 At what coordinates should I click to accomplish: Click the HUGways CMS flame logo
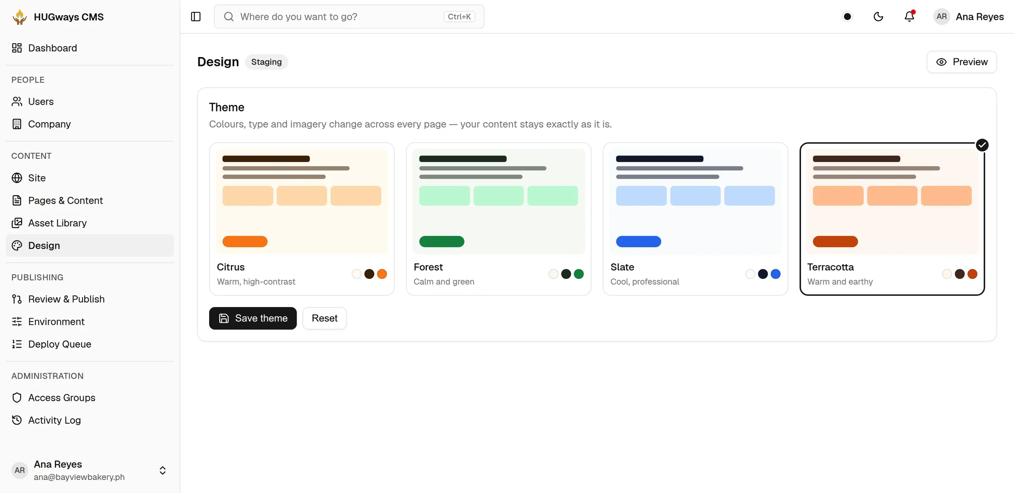[19, 17]
